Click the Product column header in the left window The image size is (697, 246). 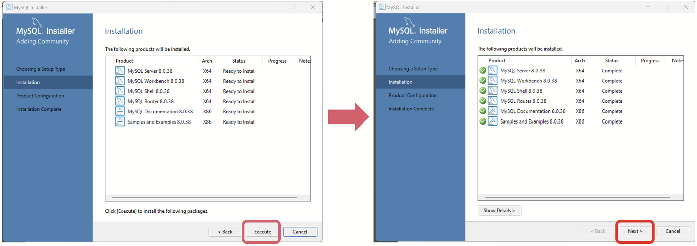tap(156, 61)
